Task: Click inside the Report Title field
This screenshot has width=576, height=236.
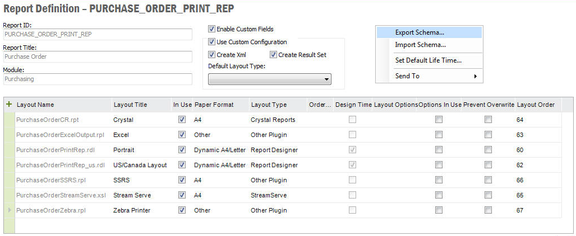Action: tap(54, 56)
